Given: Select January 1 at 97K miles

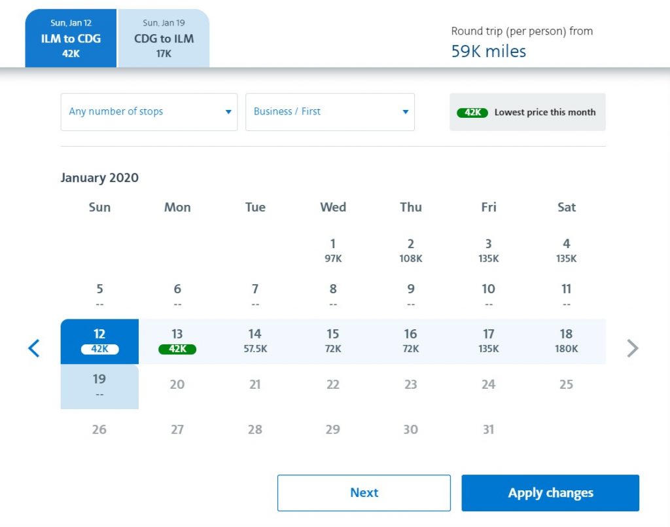Looking at the screenshot, I should pos(333,251).
